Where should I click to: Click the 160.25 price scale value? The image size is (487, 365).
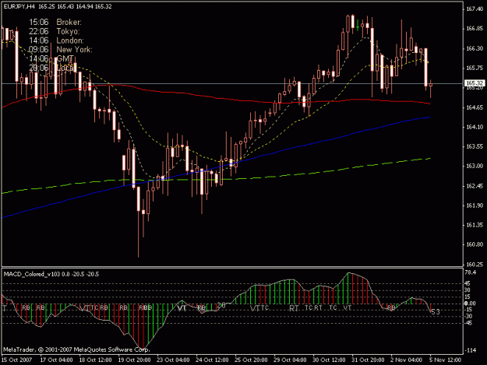pos(475,265)
